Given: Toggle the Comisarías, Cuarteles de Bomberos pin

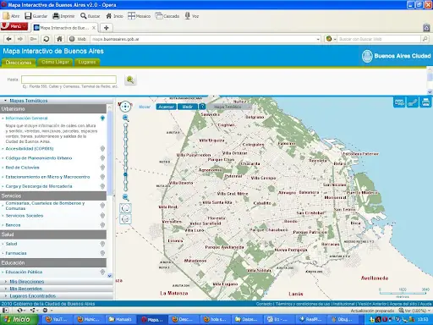Looking at the screenshot, I should click(102, 206).
